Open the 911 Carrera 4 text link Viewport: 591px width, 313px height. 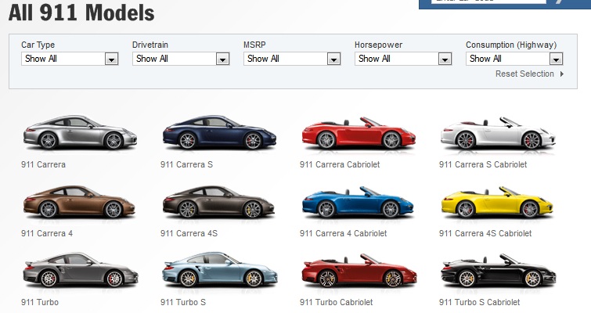[47, 233]
